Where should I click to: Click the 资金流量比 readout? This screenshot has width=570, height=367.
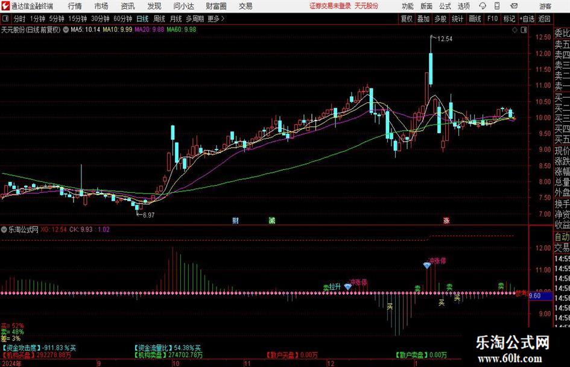coord(168,348)
